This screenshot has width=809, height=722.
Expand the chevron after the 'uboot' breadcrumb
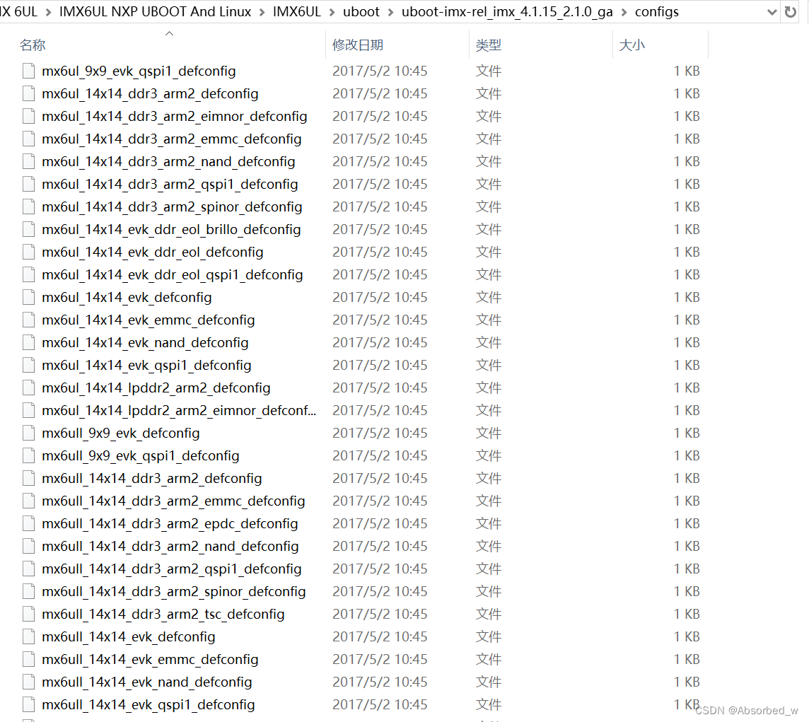point(390,12)
